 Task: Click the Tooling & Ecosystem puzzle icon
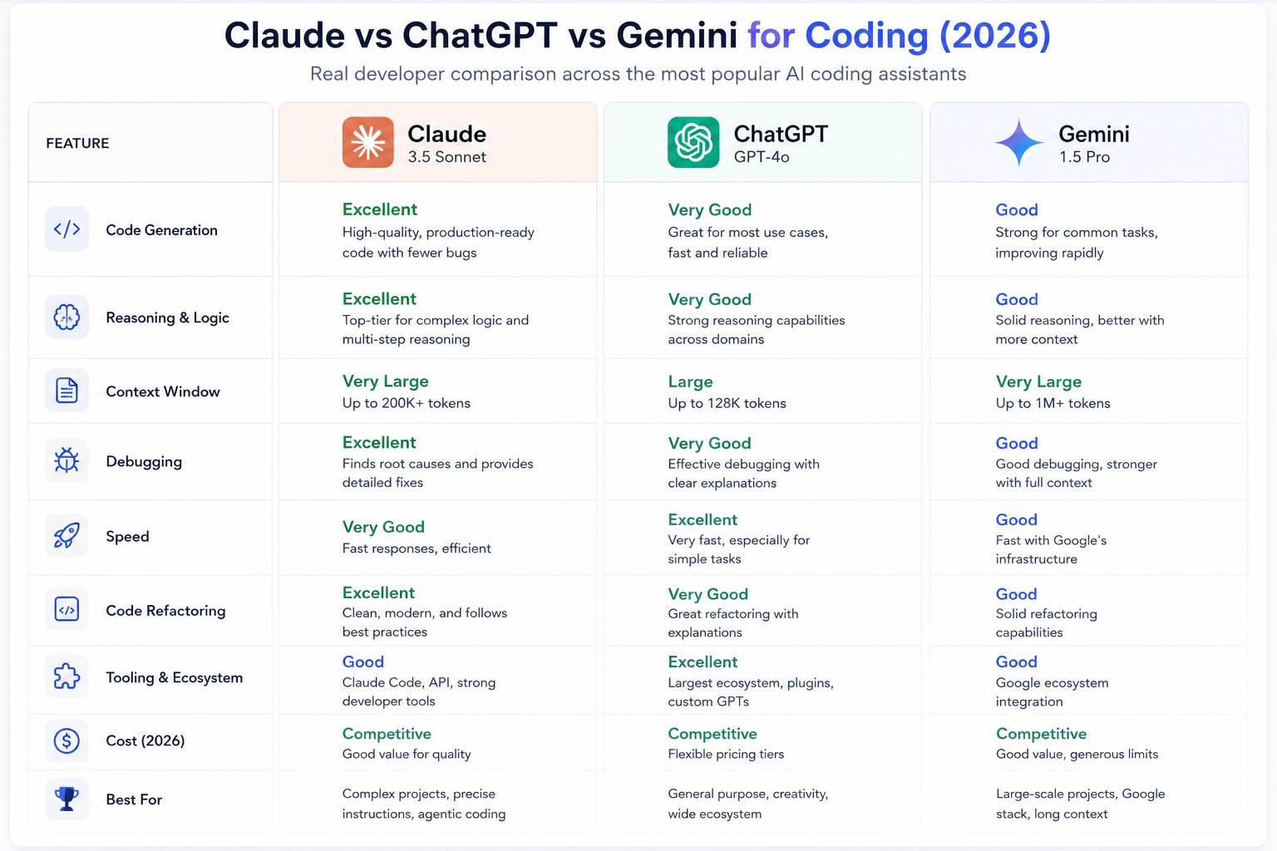click(x=67, y=676)
